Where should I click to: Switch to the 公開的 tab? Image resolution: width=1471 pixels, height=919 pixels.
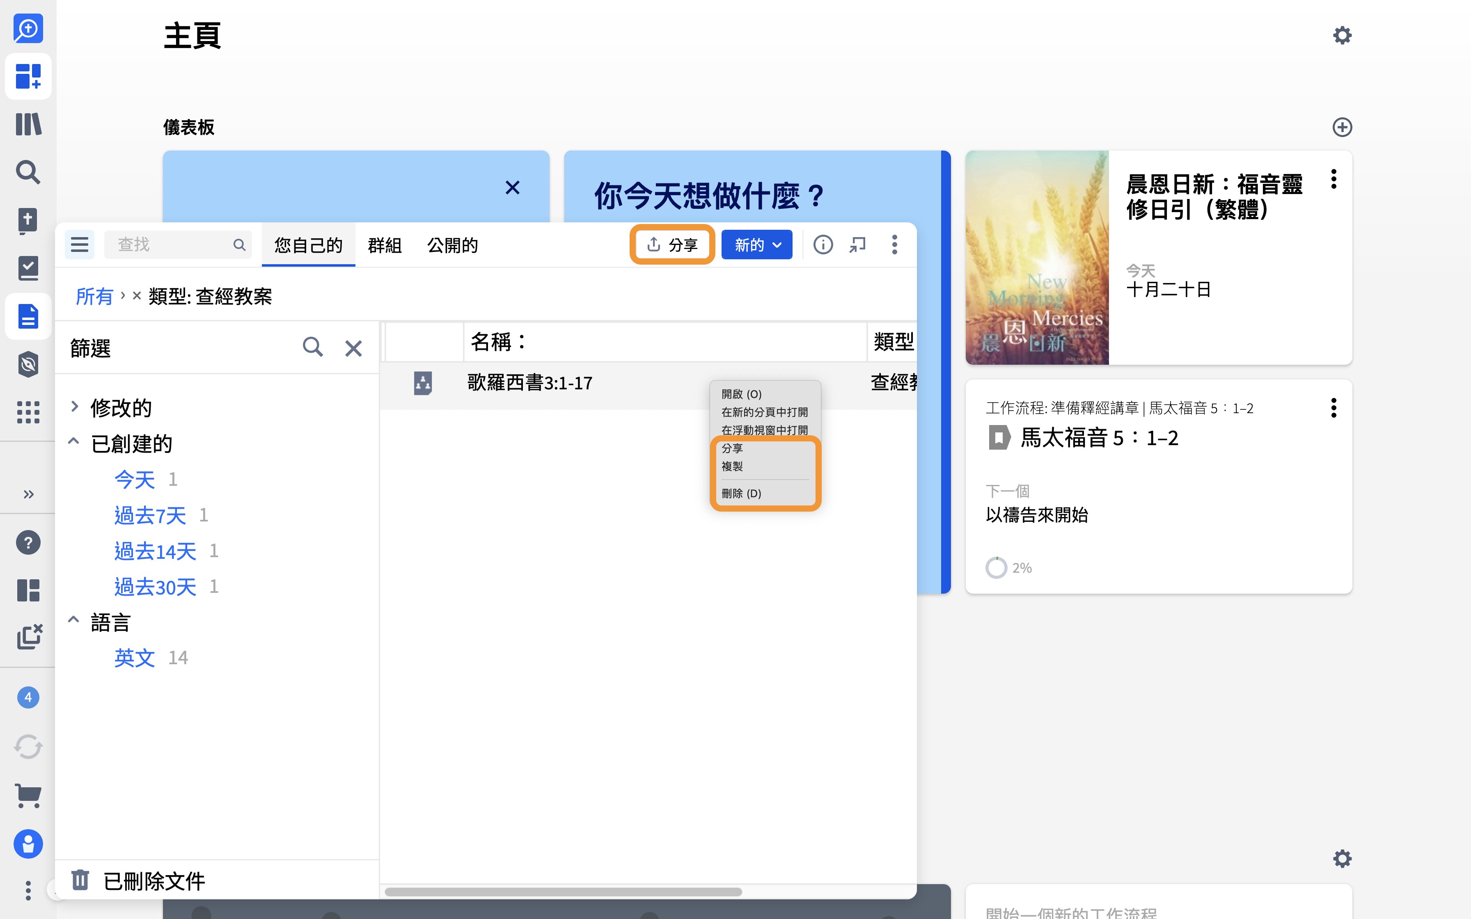[452, 245]
